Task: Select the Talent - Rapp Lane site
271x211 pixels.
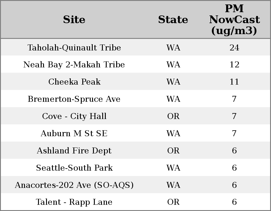Action: tap(74, 202)
